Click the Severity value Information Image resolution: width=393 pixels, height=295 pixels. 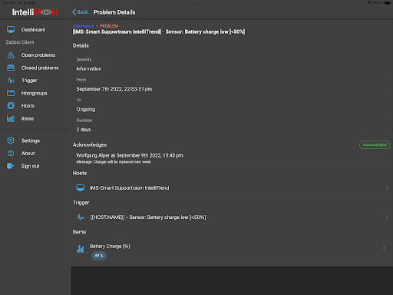pyautogui.click(x=89, y=68)
